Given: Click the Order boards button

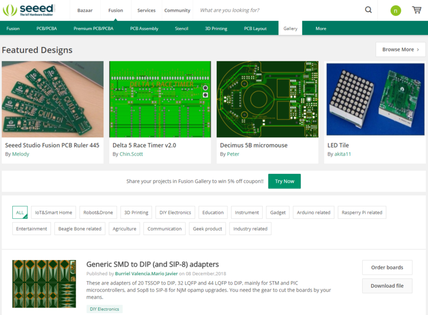Looking at the screenshot, I should coord(387,267).
